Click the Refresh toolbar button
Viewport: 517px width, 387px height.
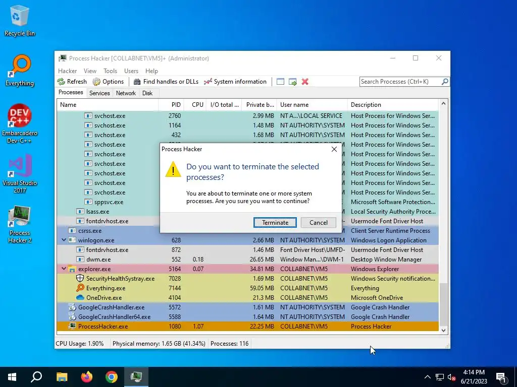[x=72, y=82]
